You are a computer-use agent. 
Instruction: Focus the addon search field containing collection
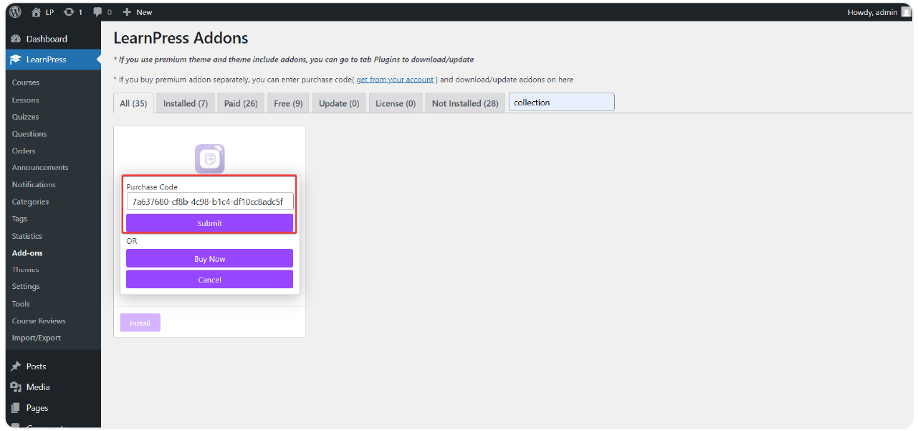562,103
